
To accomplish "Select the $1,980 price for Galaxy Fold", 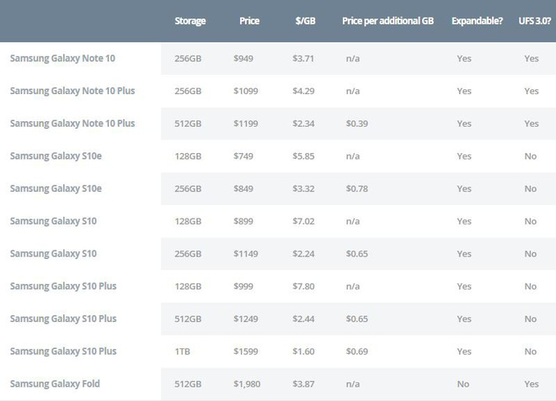I will point(248,384).
